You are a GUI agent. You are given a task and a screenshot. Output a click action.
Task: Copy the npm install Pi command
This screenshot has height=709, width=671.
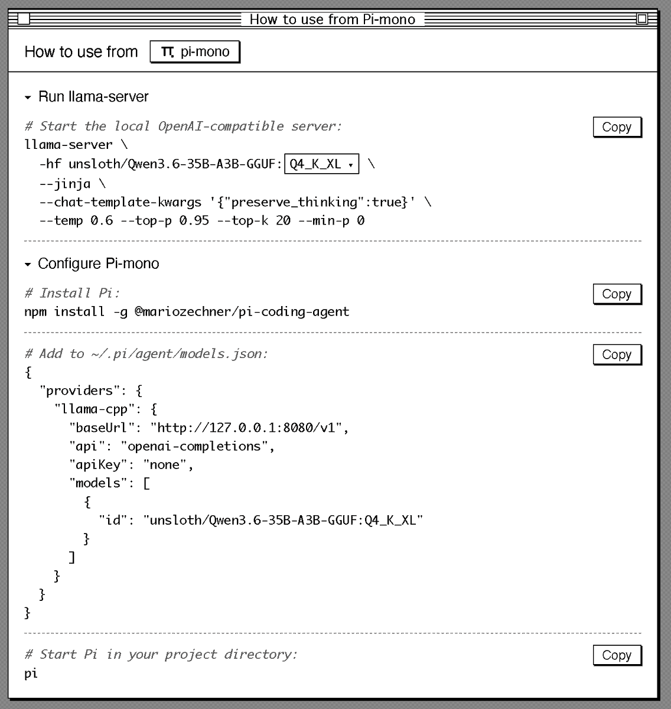click(617, 294)
